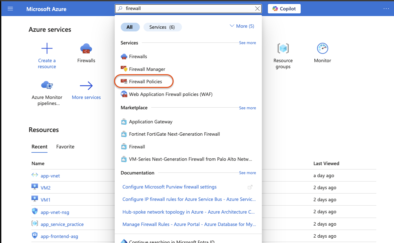
Task: Filter results by Services (6)
Action: coord(162,27)
